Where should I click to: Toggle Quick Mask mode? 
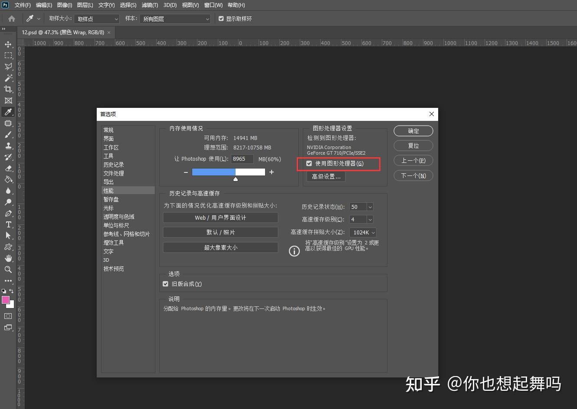click(8, 316)
